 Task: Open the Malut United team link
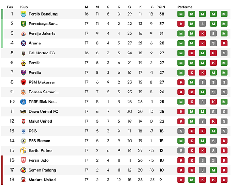point(40,121)
